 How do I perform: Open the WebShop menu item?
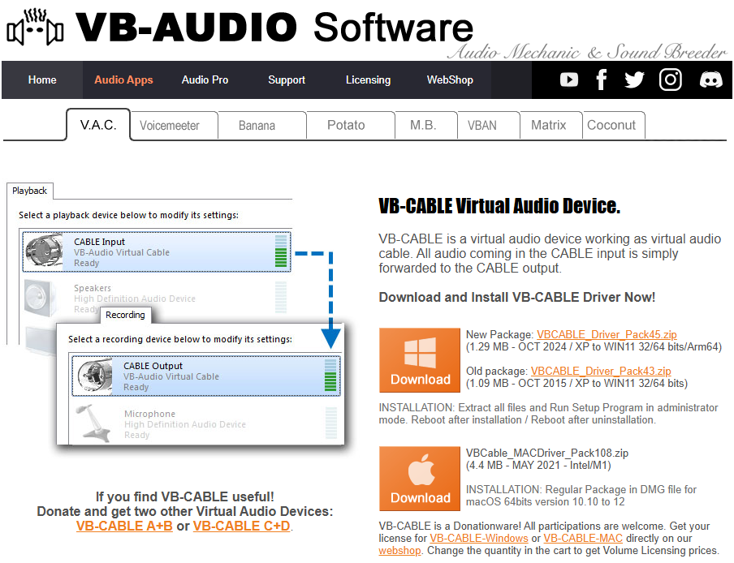(450, 80)
